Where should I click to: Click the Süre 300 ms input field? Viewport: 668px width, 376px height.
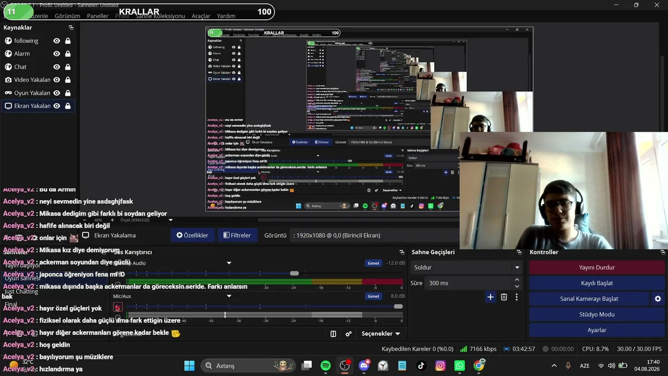(x=469, y=283)
